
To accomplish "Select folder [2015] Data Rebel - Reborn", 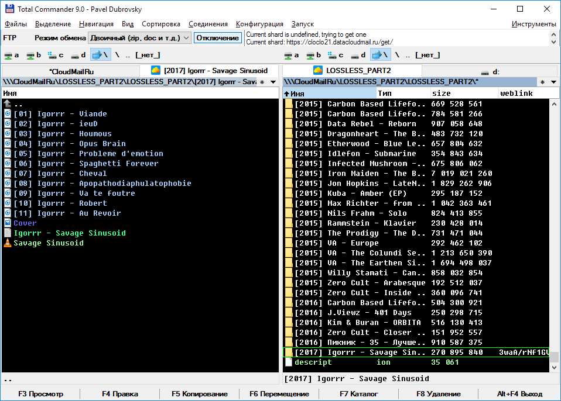I will [x=416, y=123].
